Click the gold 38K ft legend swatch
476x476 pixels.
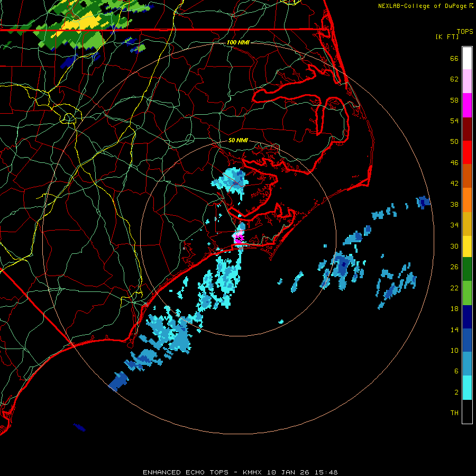467,223
